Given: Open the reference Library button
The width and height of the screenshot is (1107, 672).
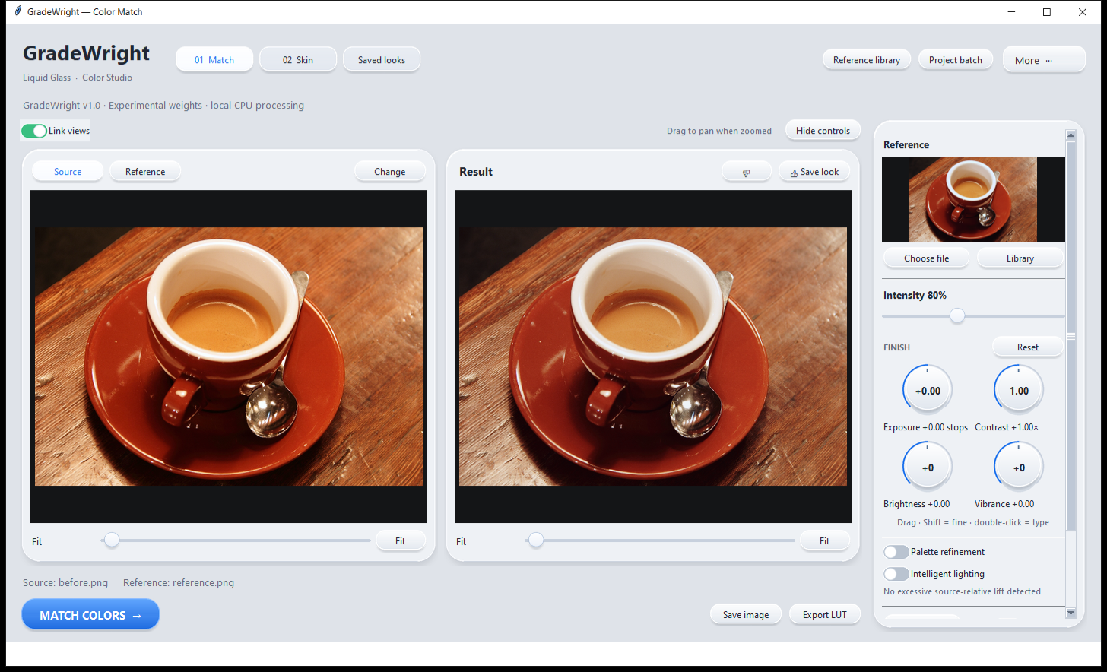Looking at the screenshot, I should click(x=1020, y=258).
